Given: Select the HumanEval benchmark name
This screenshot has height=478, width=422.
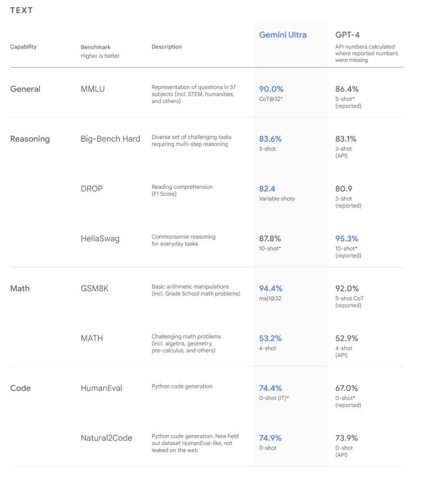Looking at the screenshot, I should pyautogui.click(x=102, y=388).
